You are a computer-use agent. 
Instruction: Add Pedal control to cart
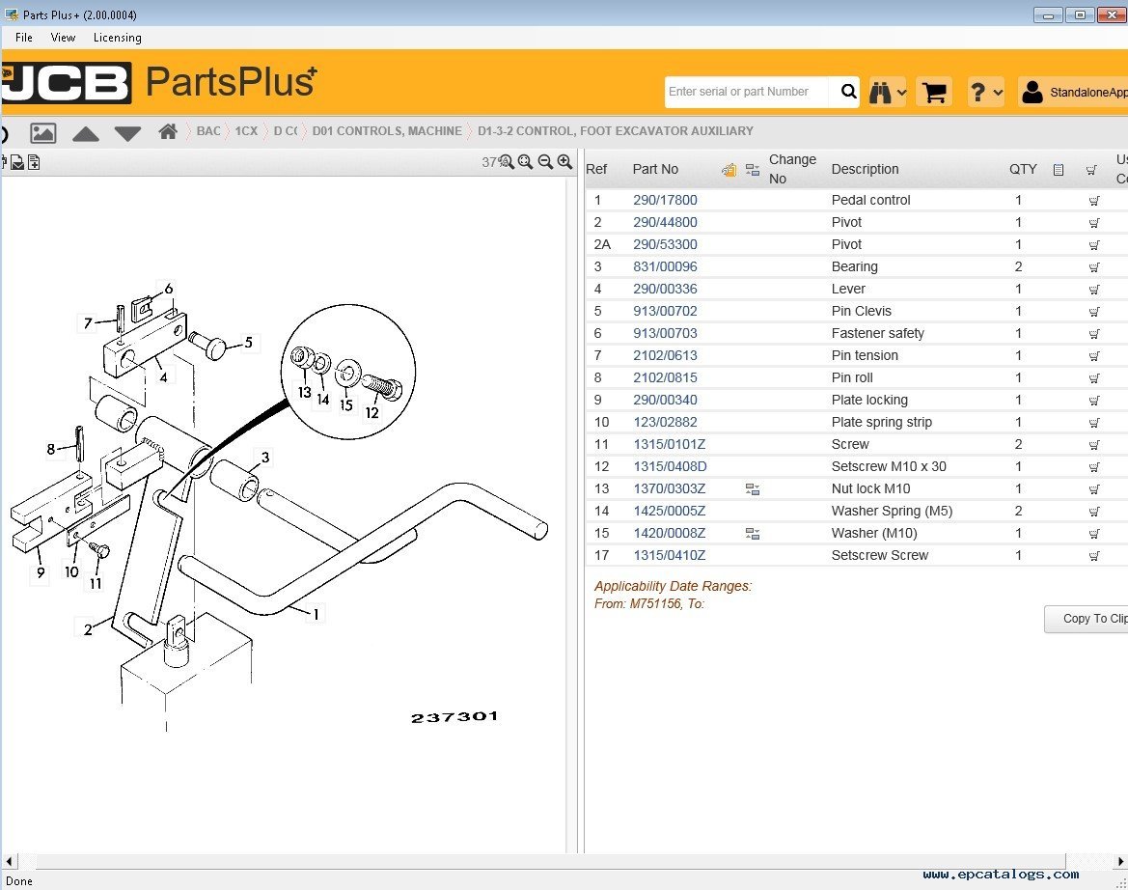tap(1093, 201)
